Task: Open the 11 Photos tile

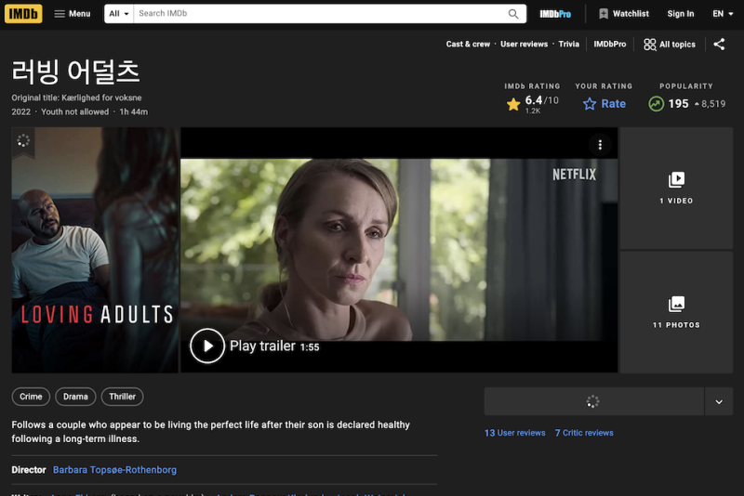Action: [676, 312]
